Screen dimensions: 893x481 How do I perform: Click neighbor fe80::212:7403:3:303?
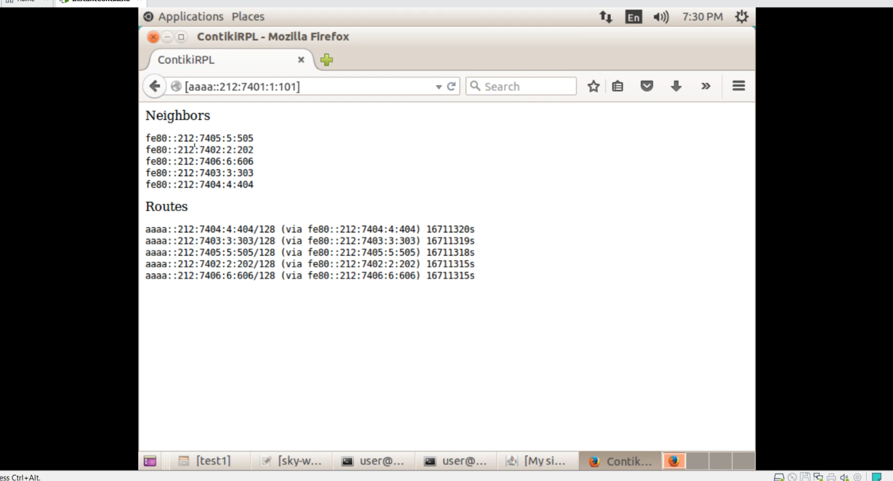(199, 173)
